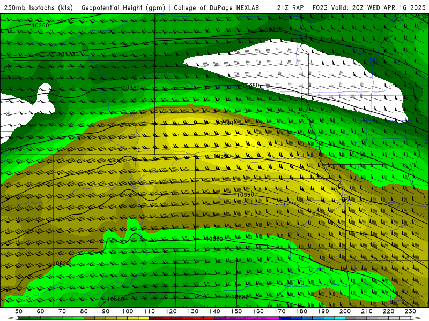The image size is (429, 321).
Task: Click the 10440 height contour label
Action: [225, 123]
